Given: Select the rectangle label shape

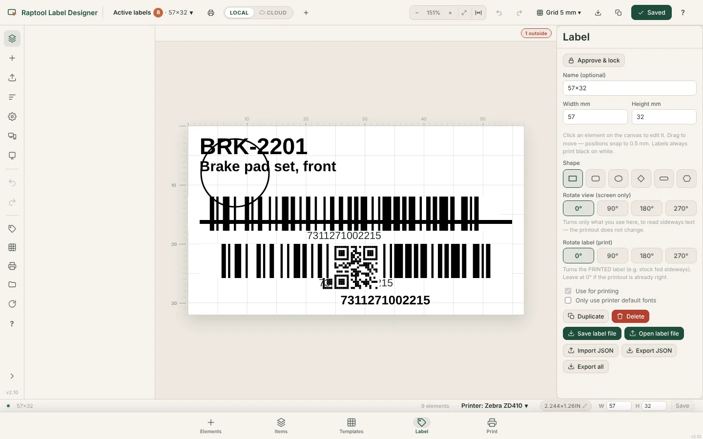Looking at the screenshot, I should tap(573, 179).
